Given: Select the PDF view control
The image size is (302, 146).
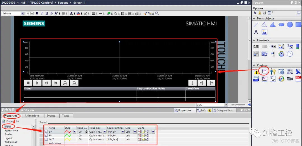Looking at the screenshot, I should 298,79.
